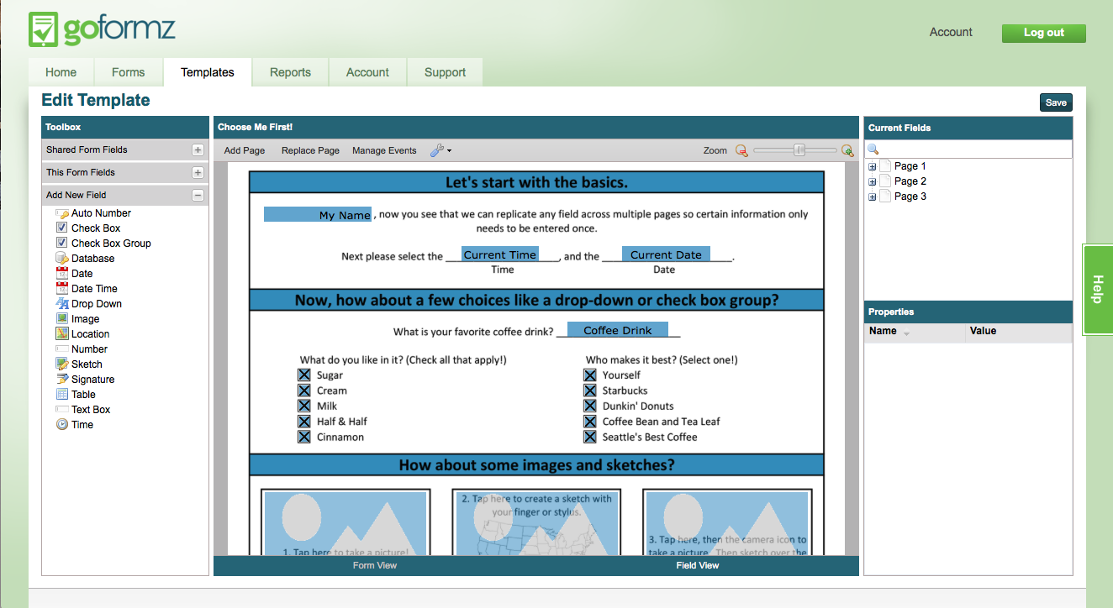Switch to the Reports tab
Screen dimensions: 1113x608
coord(291,72)
